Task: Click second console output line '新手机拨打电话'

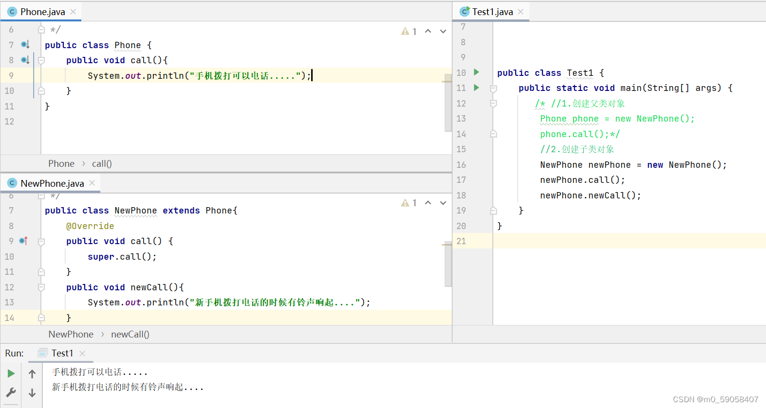Action: [x=128, y=387]
